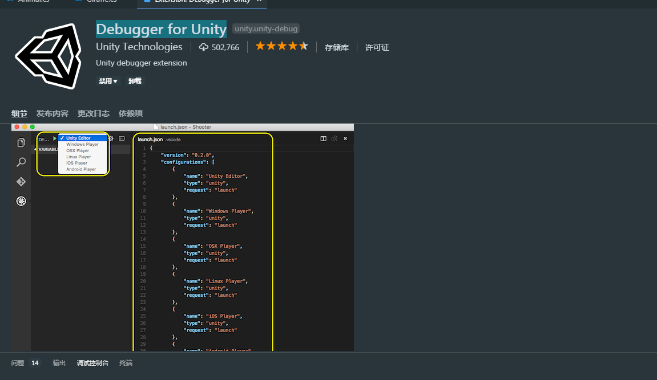Click Debug bug icon in README screenshot
The height and width of the screenshot is (380, 657).
21,201
